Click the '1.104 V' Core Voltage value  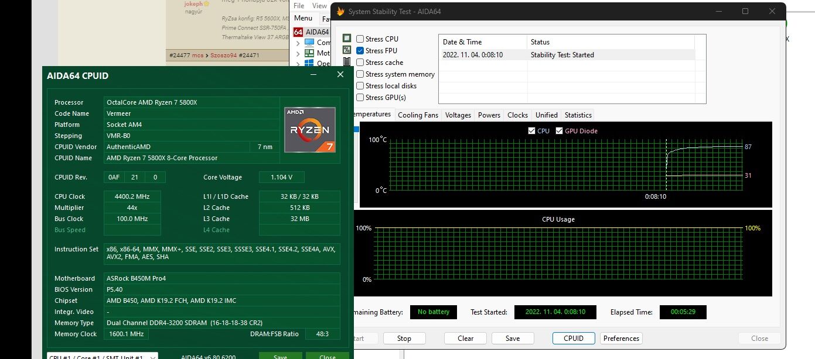click(x=282, y=177)
